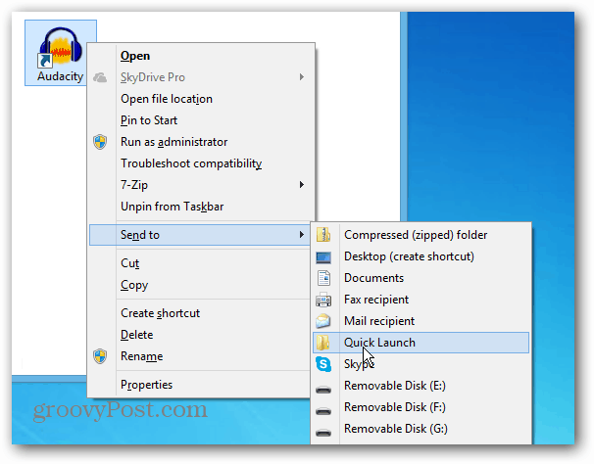Open Properties from the context menu
The width and height of the screenshot is (594, 464).
pos(200,385)
